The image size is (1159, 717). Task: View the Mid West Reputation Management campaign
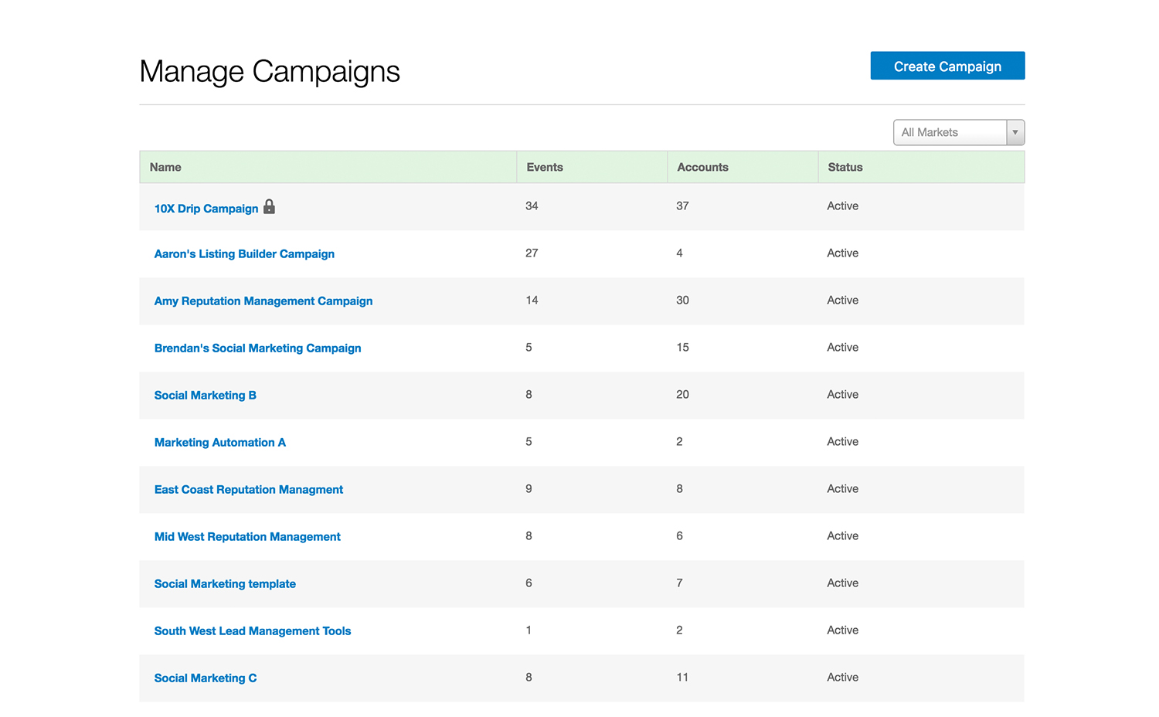tap(247, 536)
